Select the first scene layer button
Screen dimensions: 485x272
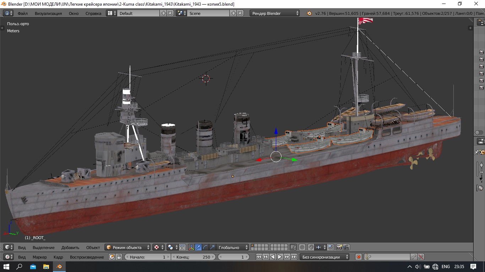(253, 245)
